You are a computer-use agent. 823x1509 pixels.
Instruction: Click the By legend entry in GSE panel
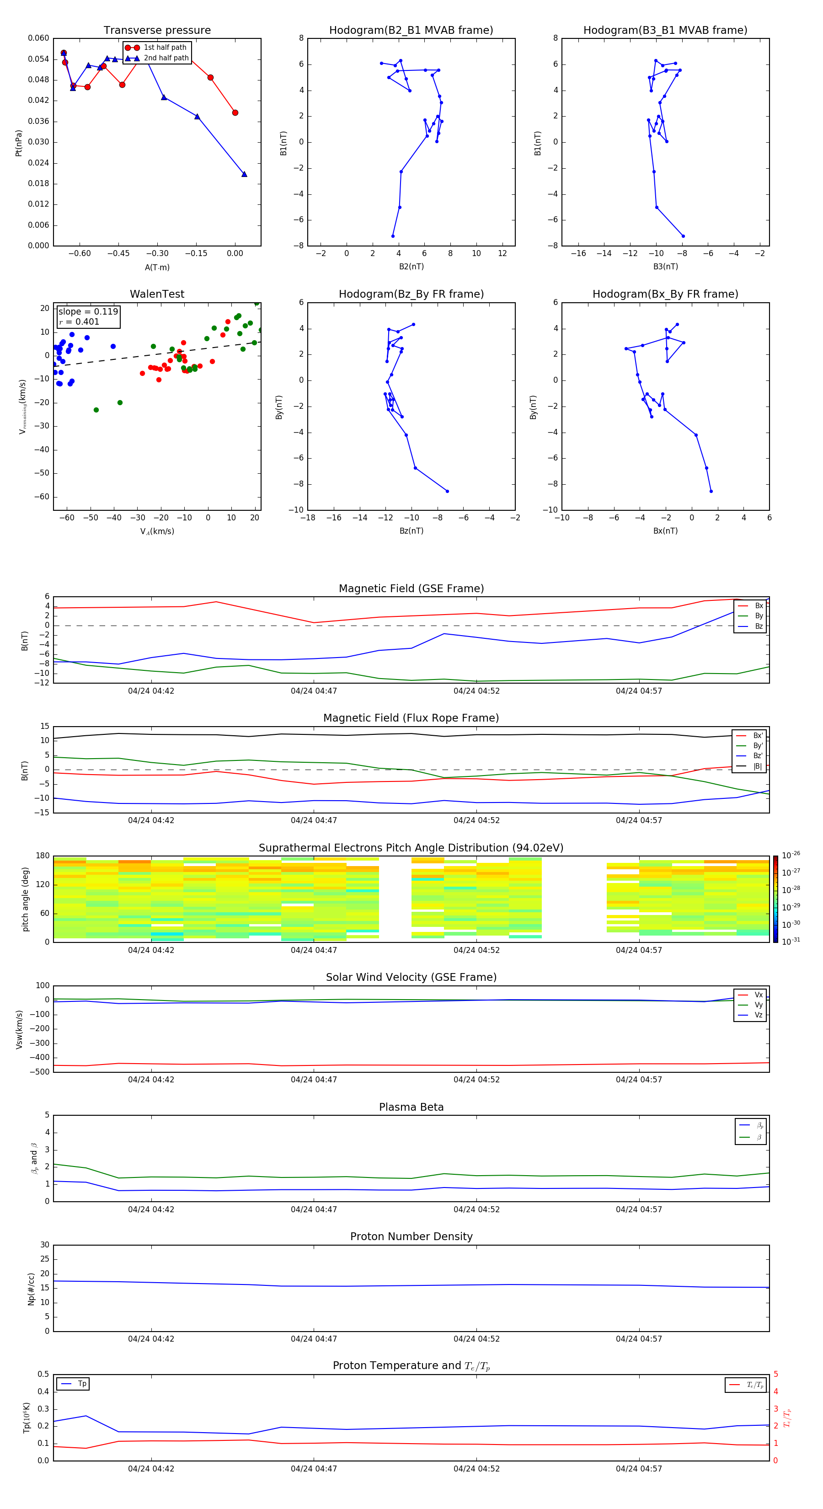[x=750, y=616]
